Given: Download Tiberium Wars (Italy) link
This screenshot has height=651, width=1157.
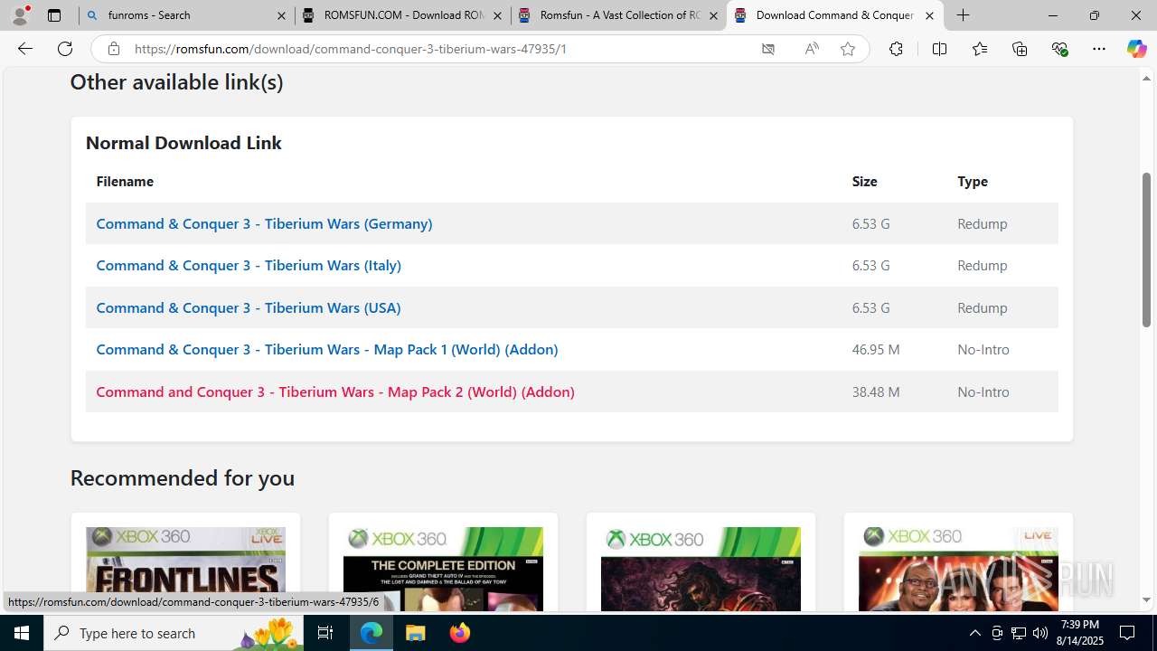Looking at the screenshot, I should pos(249,265).
